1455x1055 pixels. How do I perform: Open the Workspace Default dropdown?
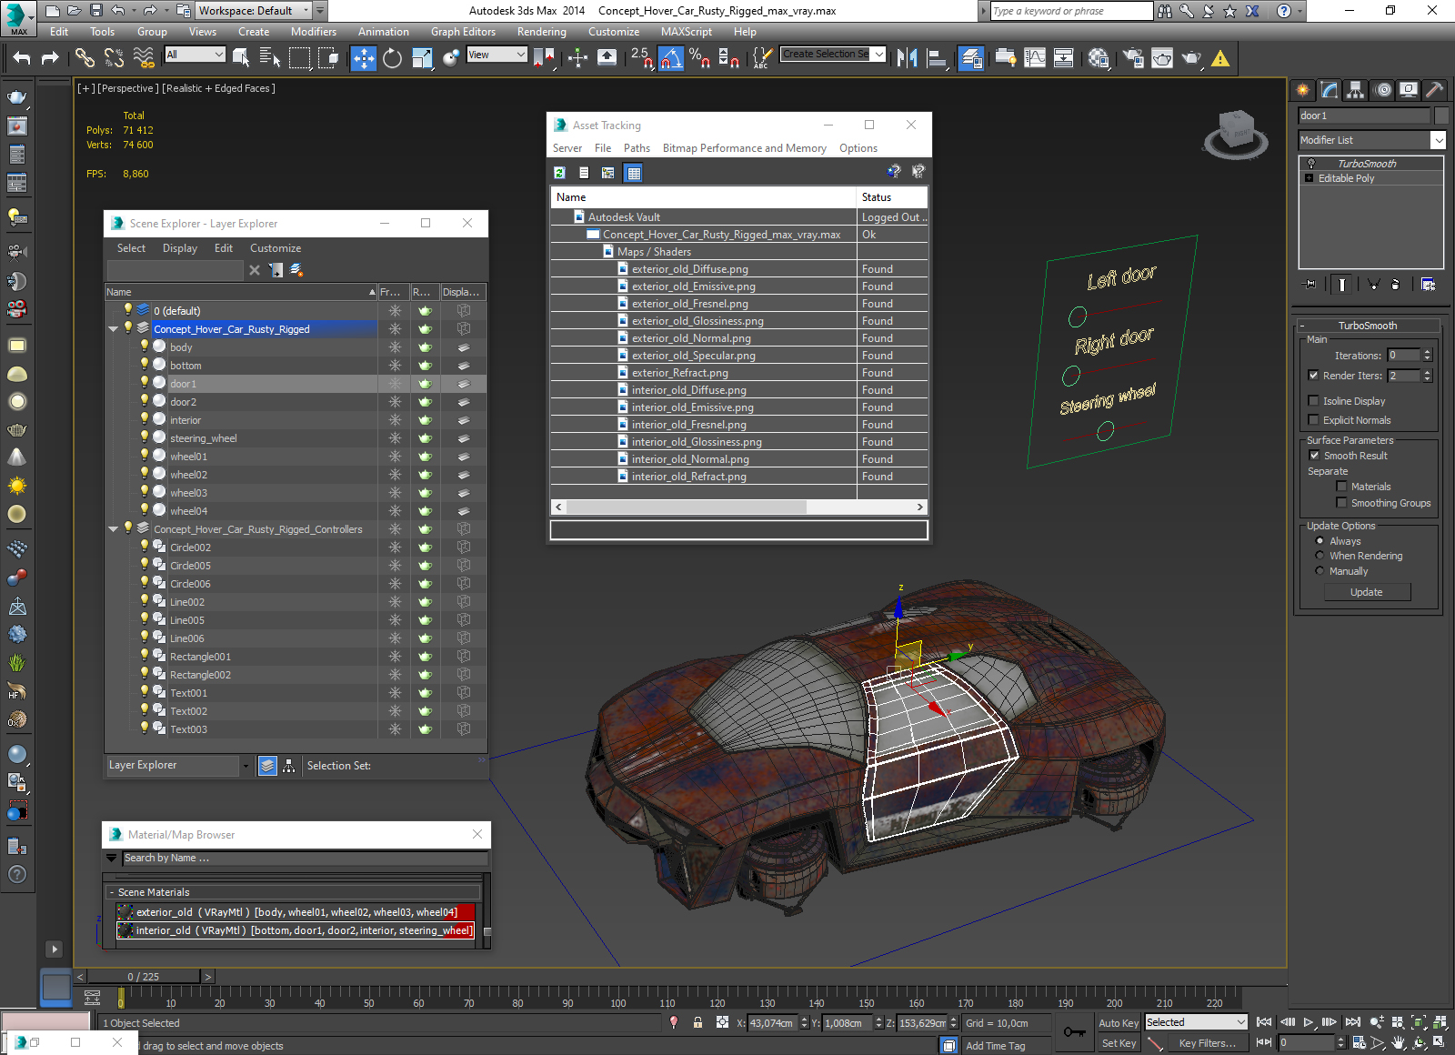tap(254, 11)
